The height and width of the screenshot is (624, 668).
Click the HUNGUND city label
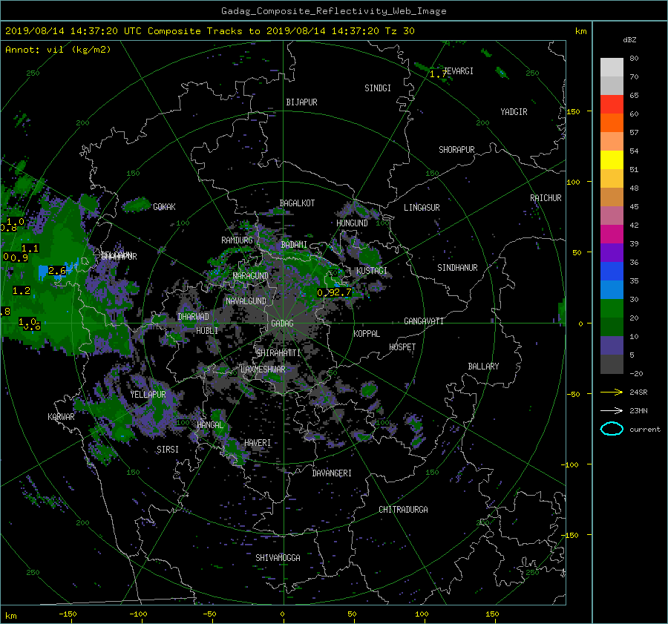click(x=352, y=223)
